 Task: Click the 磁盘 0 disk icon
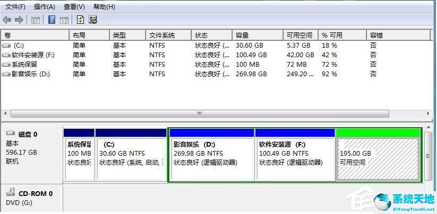pos(11,133)
